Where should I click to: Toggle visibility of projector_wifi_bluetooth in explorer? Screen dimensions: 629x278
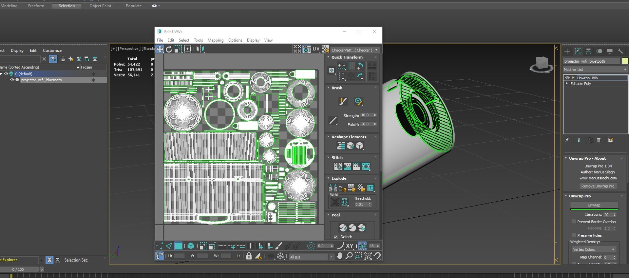point(12,80)
